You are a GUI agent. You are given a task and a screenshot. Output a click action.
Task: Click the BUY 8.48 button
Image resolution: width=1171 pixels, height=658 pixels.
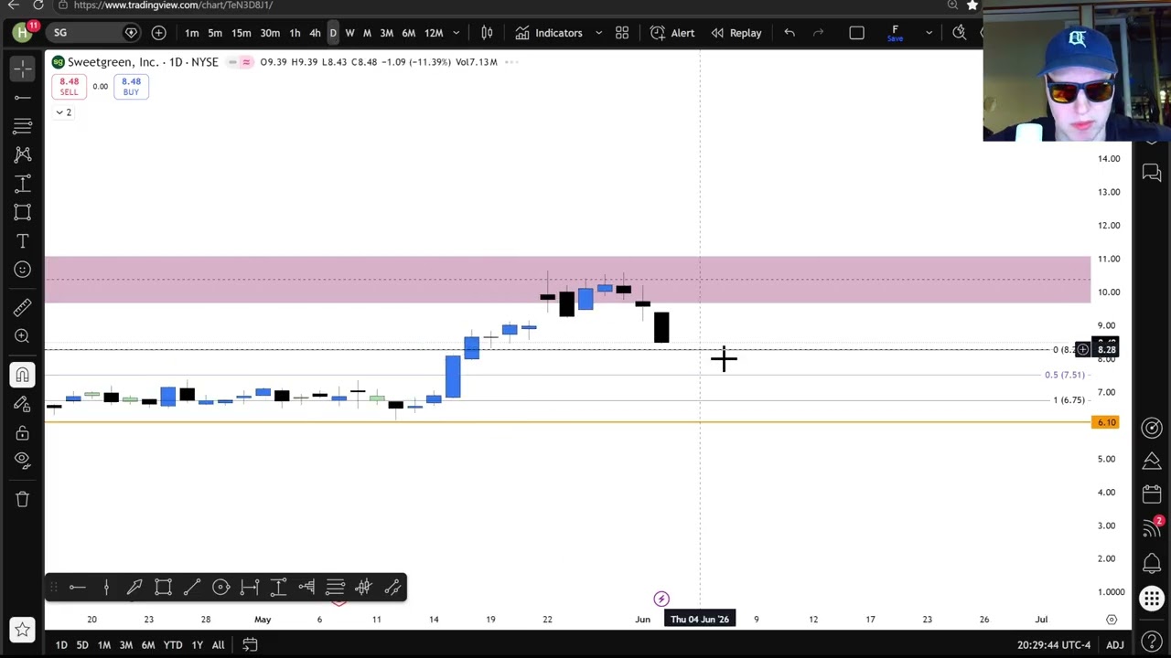point(131,87)
